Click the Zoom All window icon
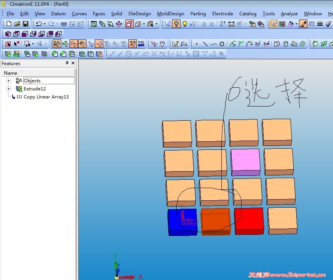The width and height of the screenshot is (333, 280). tap(94, 24)
